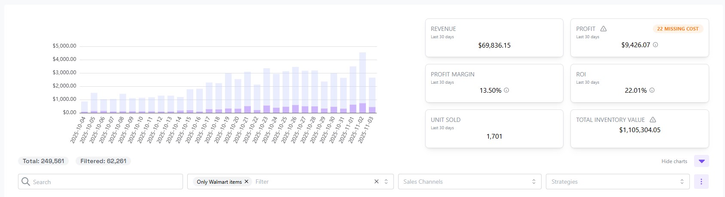Click the Hide charts label
The width and height of the screenshot is (725, 197).
674,161
